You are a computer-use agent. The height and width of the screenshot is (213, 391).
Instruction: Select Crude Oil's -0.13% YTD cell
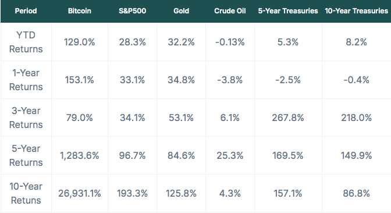(230, 42)
